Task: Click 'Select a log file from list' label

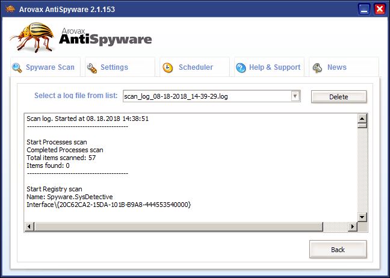Action: point(76,96)
